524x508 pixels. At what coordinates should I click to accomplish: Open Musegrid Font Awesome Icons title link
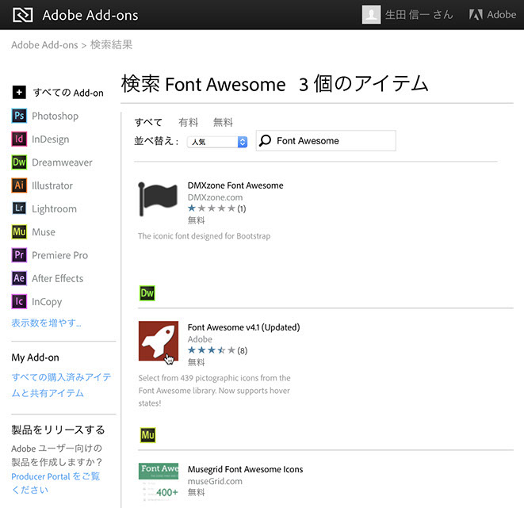(245, 469)
